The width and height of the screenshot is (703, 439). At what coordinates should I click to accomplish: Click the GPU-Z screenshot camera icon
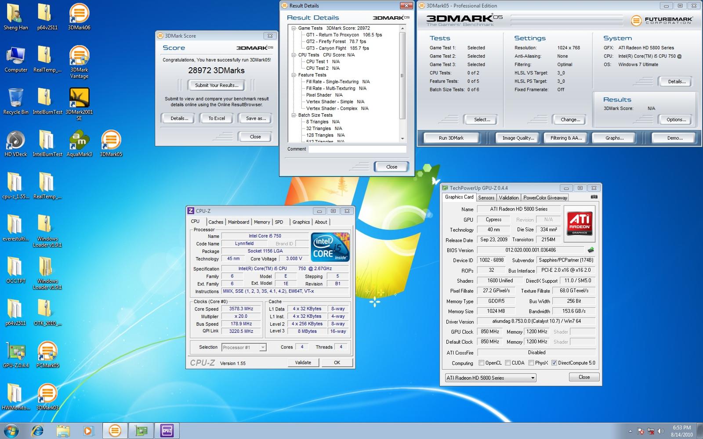click(x=594, y=197)
